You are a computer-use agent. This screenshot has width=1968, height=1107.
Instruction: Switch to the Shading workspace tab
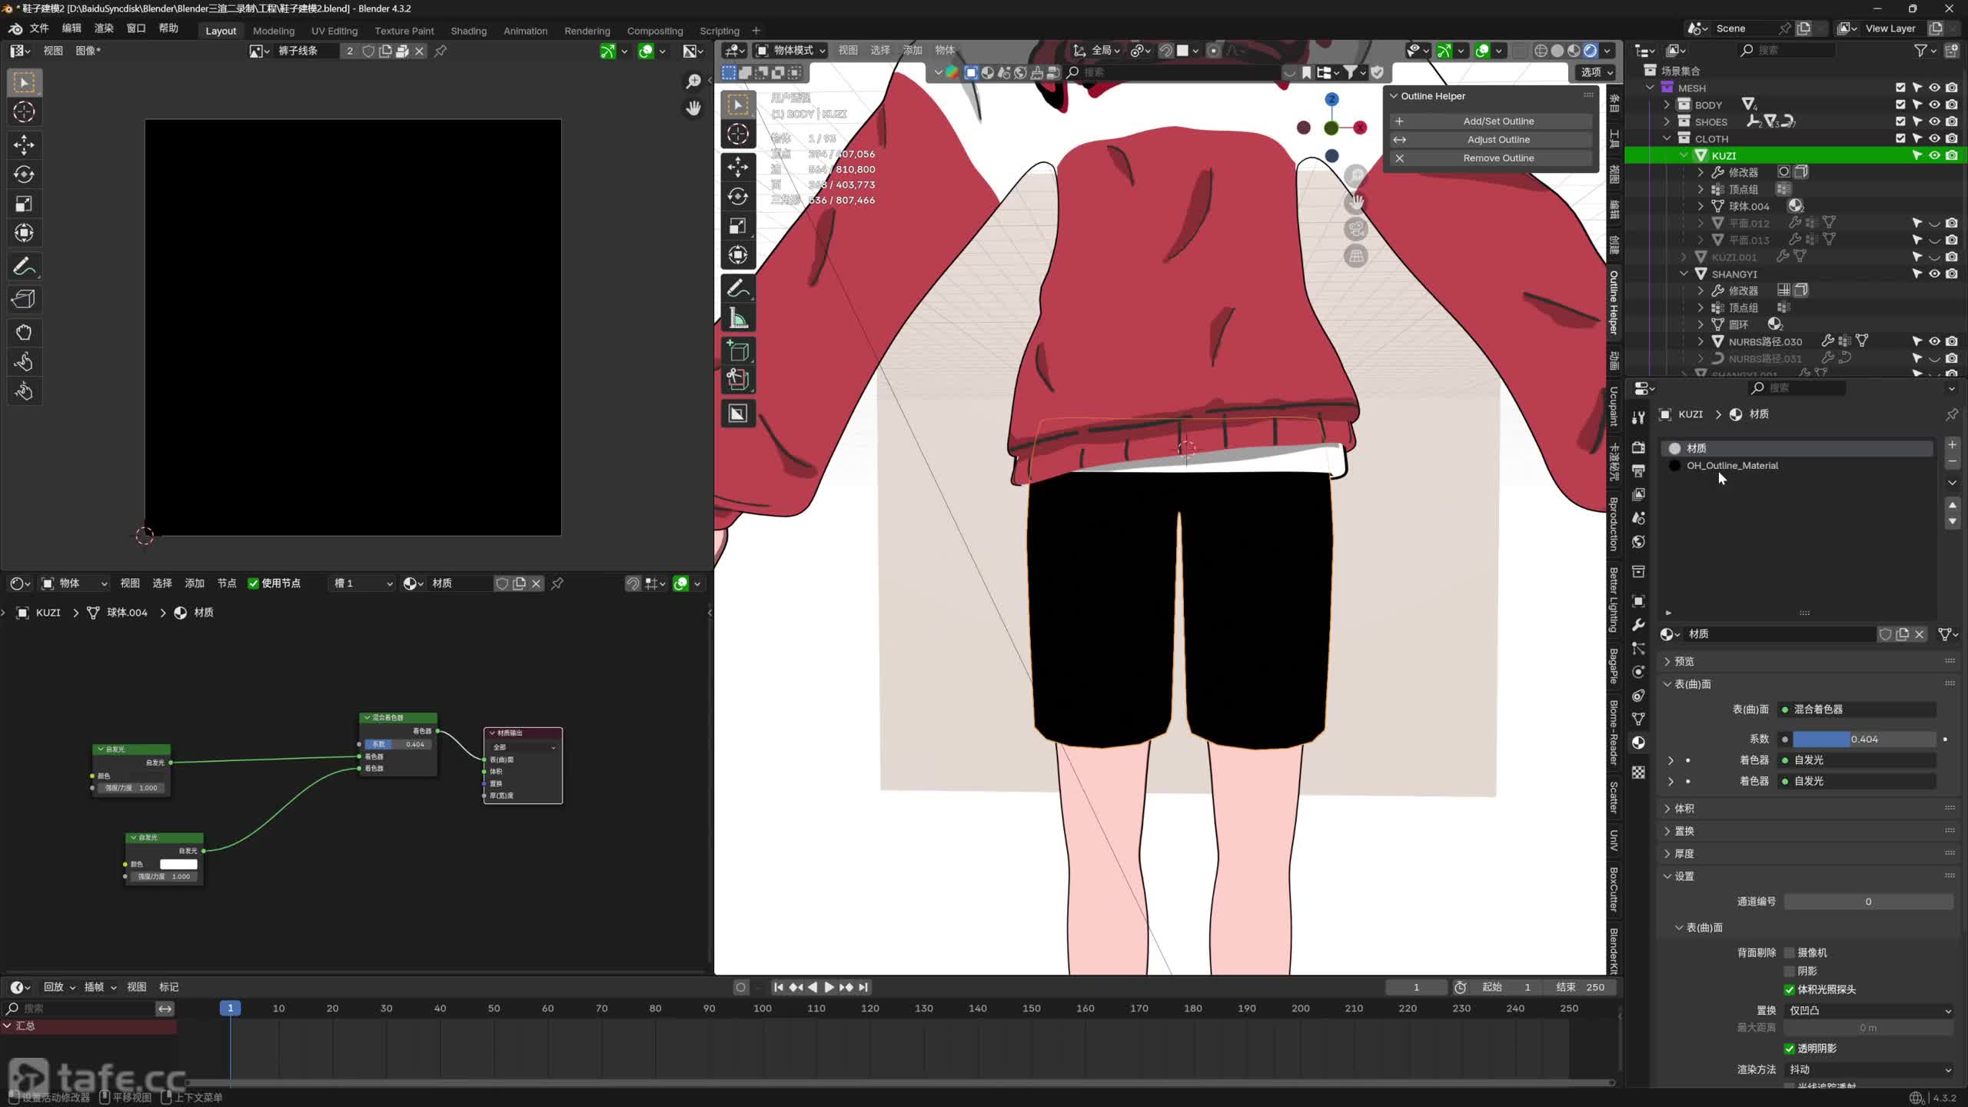pos(468,31)
